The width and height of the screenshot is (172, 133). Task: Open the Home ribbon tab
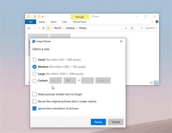[42, 22]
